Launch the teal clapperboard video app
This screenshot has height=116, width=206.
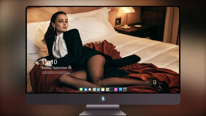pyautogui.click(x=98, y=89)
